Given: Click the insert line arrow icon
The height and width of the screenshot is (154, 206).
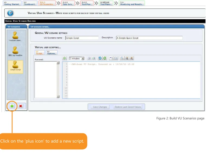Looking at the screenshot, I should 111,58.
